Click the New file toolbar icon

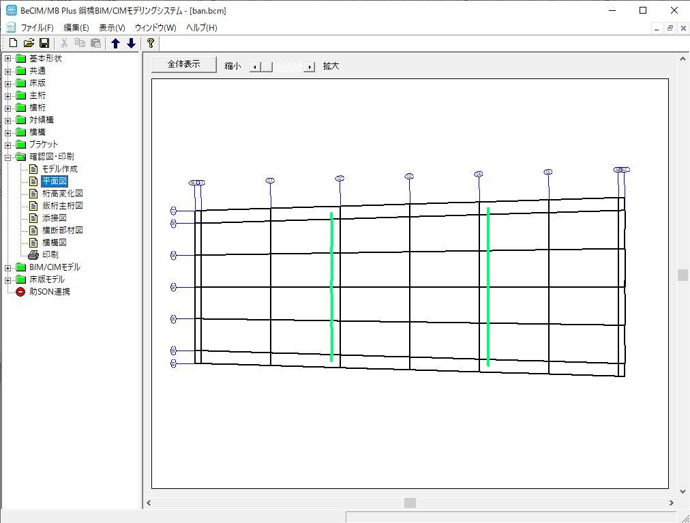pyautogui.click(x=13, y=44)
